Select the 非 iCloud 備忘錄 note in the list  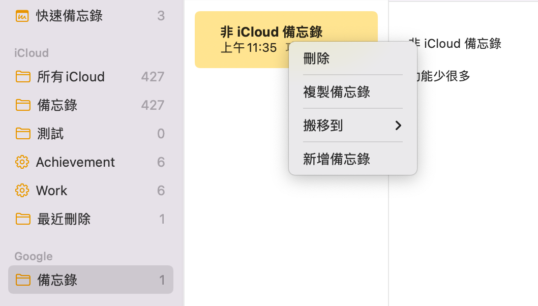tap(286, 40)
